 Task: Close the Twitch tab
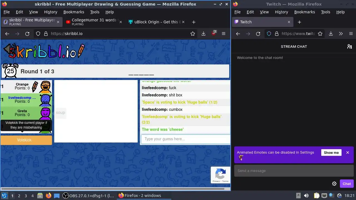pyautogui.click(x=289, y=22)
